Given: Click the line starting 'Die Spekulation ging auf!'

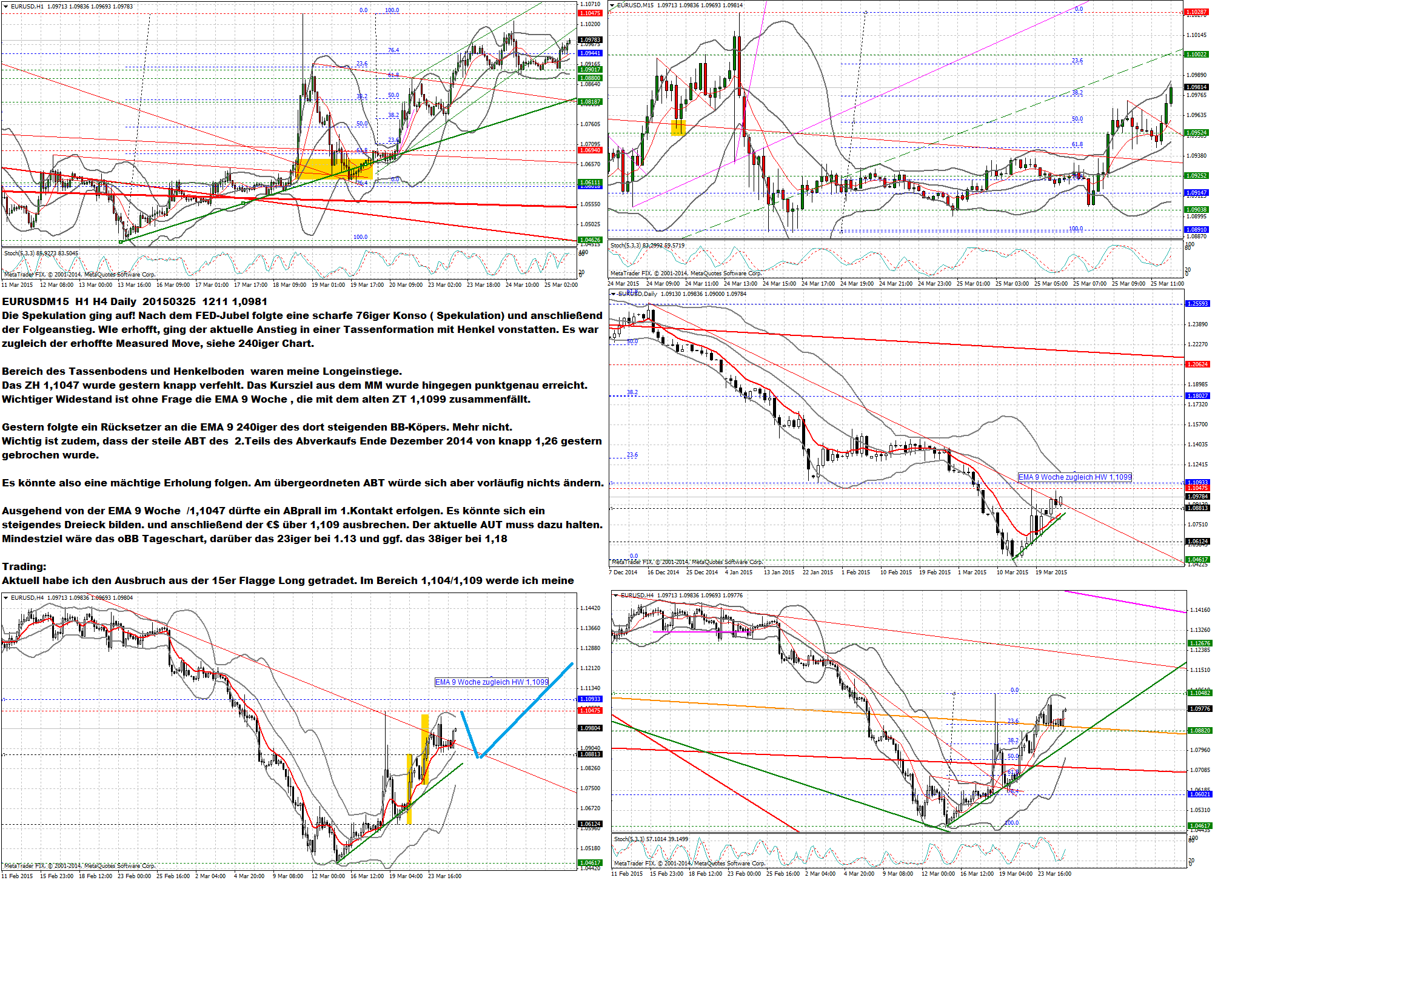Looking at the screenshot, I should 302,315.
